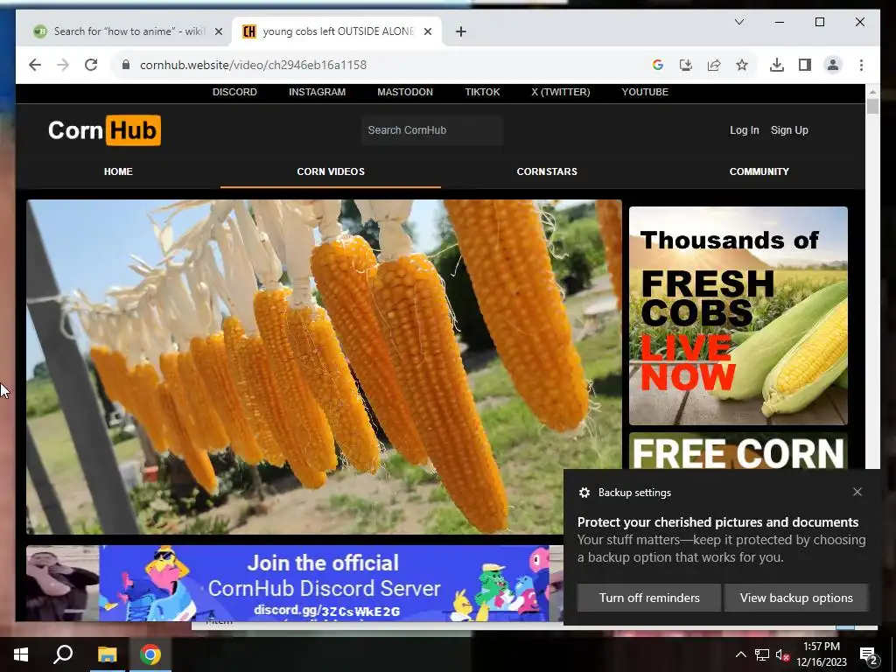Go to the HOME menu item
This screenshot has height=672, width=896.
point(118,171)
